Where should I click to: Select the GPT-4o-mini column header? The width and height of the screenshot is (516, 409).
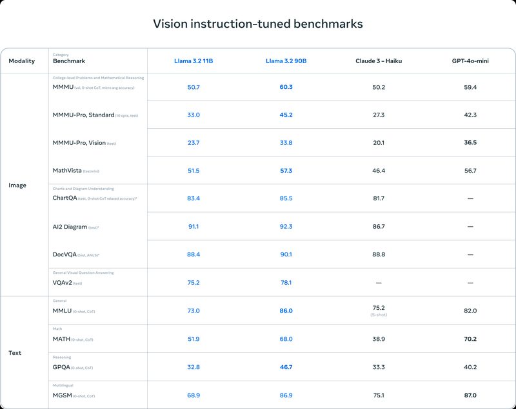click(470, 61)
